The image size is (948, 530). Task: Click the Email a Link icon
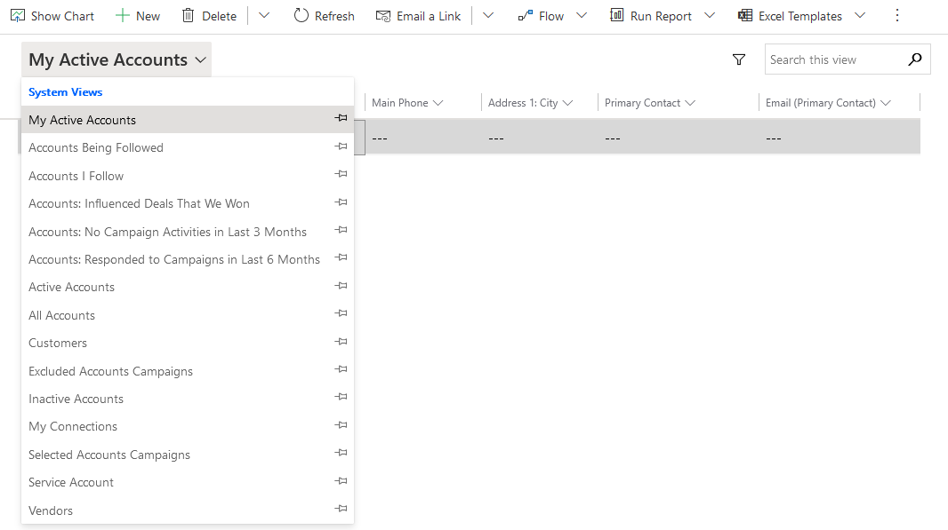pyautogui.click(x=382, y=15)
